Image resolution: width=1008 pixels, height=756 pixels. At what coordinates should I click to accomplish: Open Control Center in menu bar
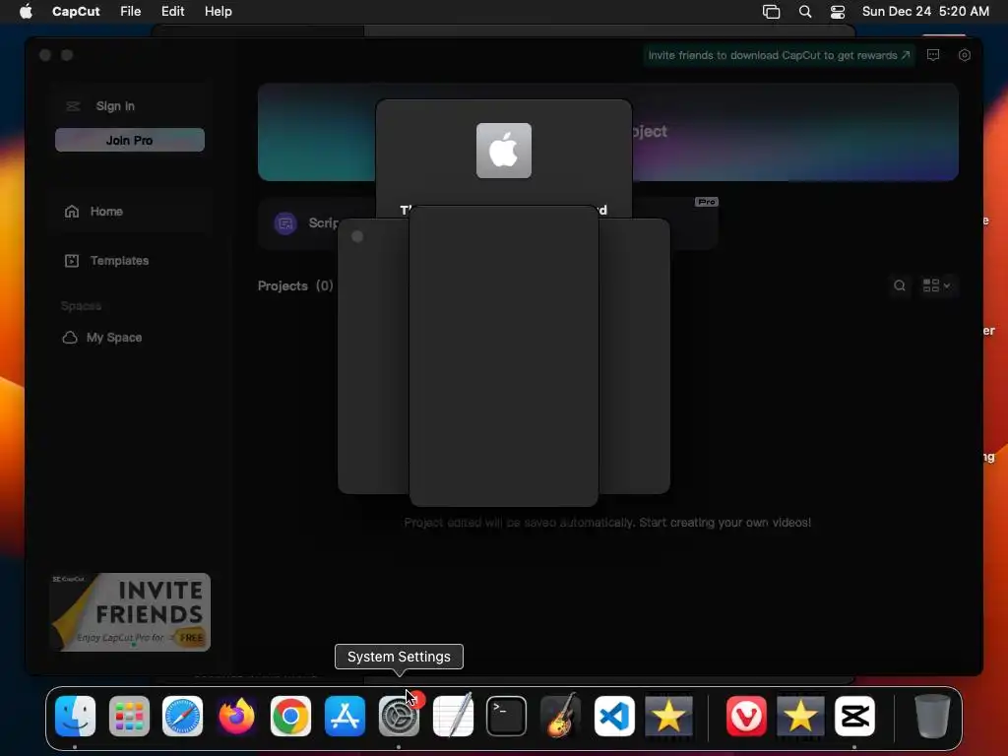pos(838,12)
